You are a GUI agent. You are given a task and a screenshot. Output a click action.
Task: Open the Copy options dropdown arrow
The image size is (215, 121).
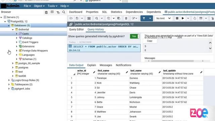tap(114, 18)
